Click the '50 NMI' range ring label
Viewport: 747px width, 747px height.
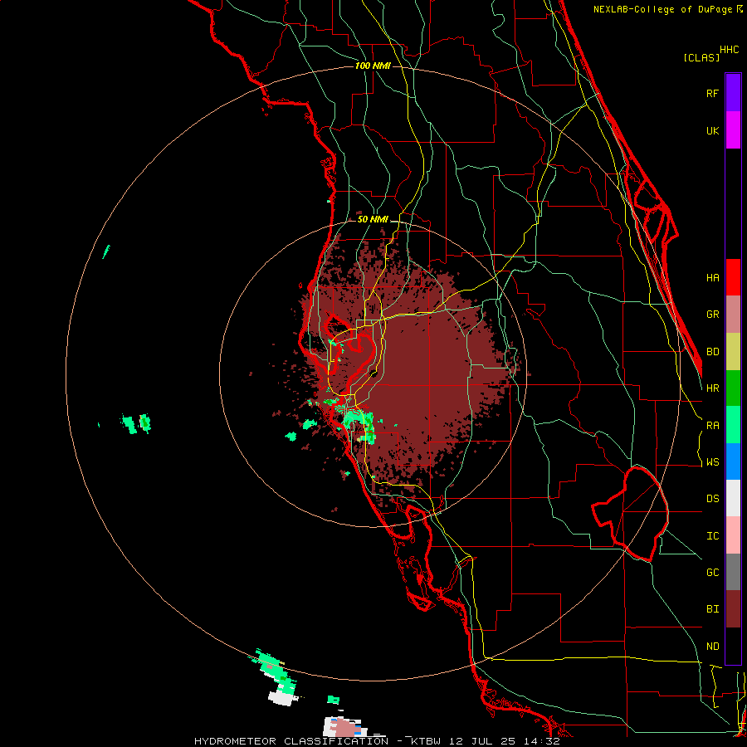[x=373, y=219]
